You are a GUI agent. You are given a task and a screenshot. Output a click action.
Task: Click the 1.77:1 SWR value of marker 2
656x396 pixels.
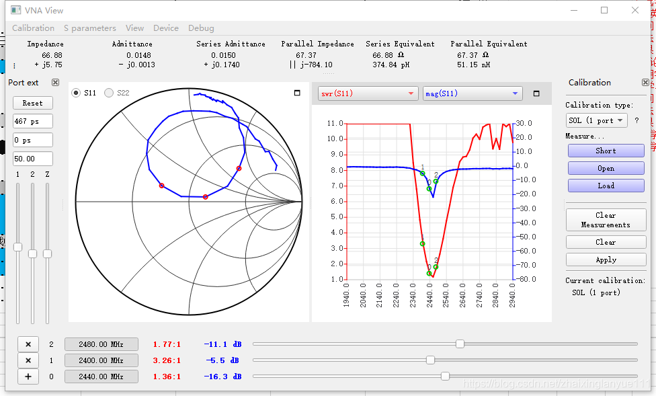[167, 344]
